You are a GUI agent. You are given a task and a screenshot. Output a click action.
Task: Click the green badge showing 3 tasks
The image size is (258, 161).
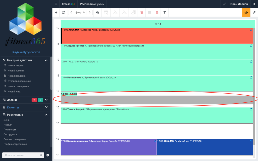tap(41, 100)
